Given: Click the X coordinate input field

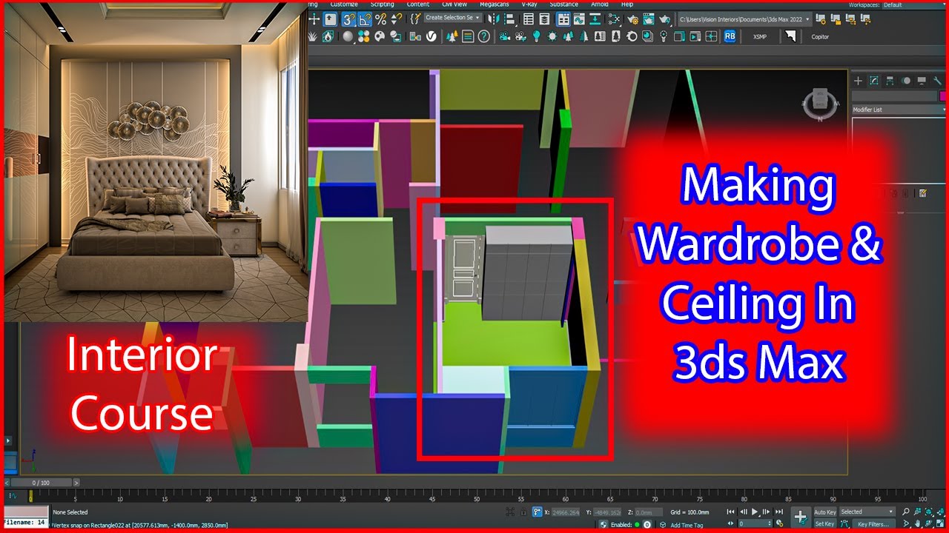Looking at the screenshot, I should coord(565,512).
